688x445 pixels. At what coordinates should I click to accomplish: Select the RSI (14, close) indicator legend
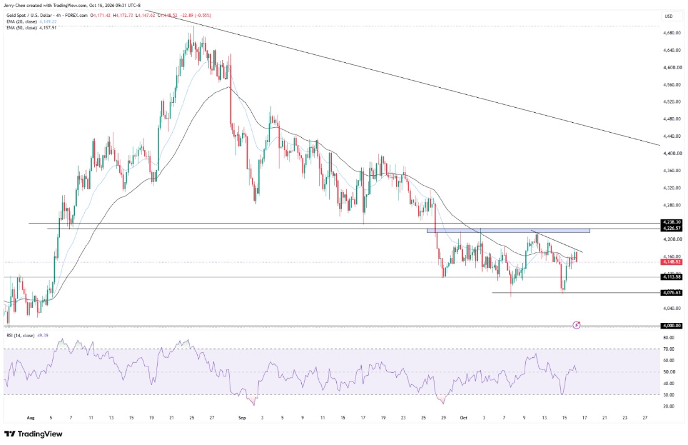pos(20,335)
